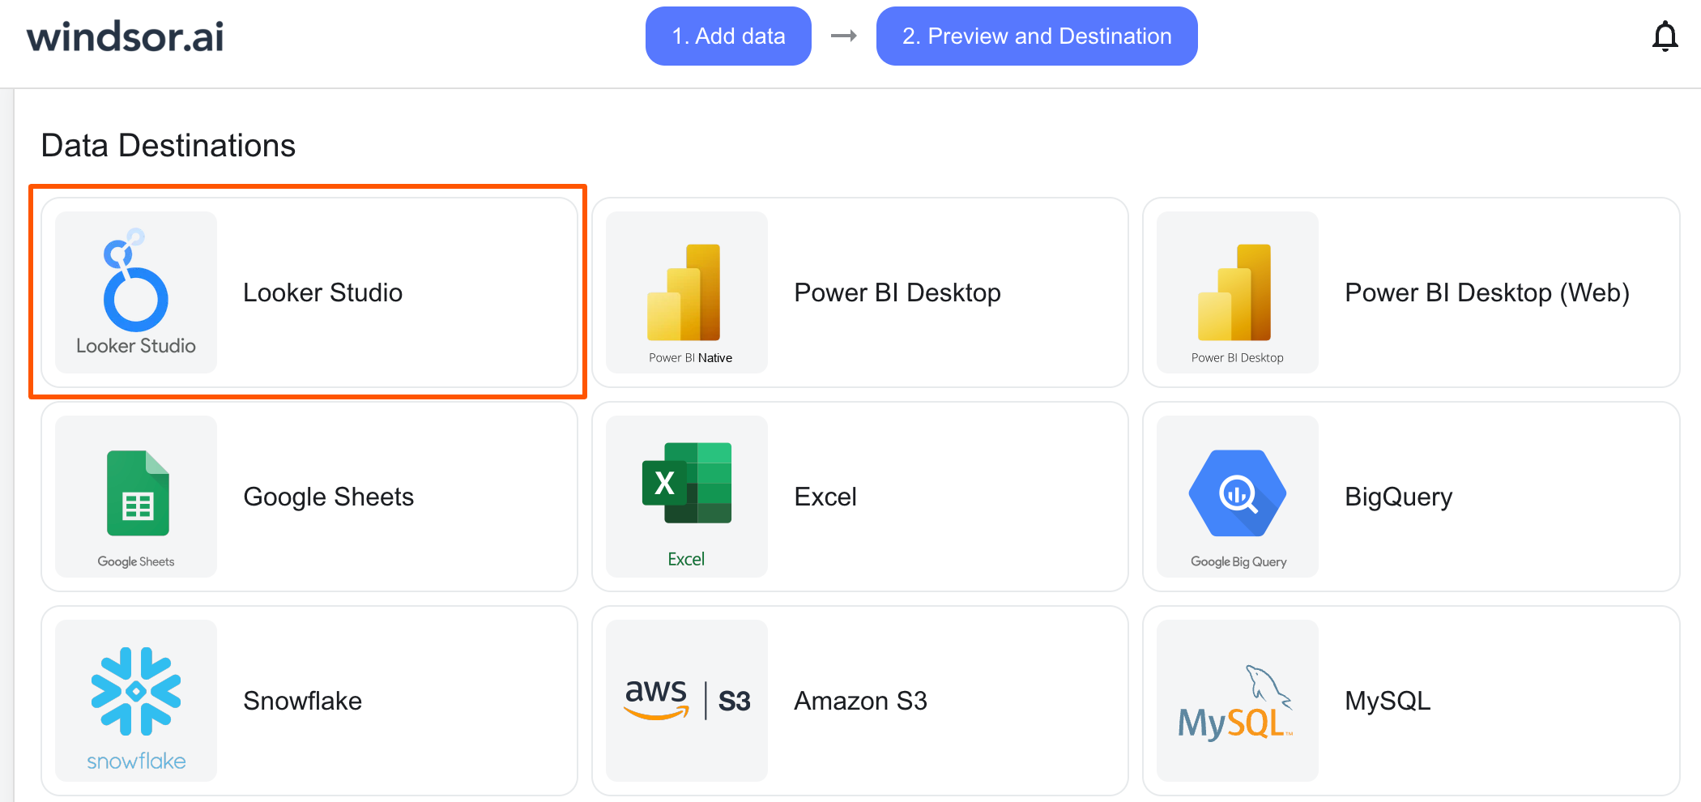Image resolution: width=1701 pixels, height=802 pixels.
Task: Click the Looker Studio logo icon
Action: coord(136,292)
